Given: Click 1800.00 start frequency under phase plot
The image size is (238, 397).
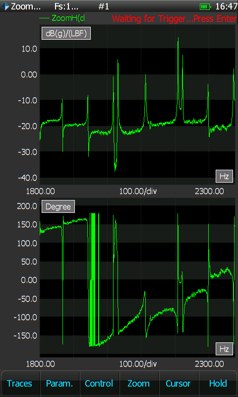Looking at the screenshot, I should point(41,364).
